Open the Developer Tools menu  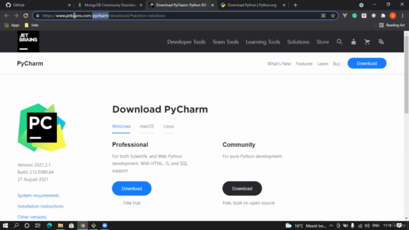coord(186,42)
